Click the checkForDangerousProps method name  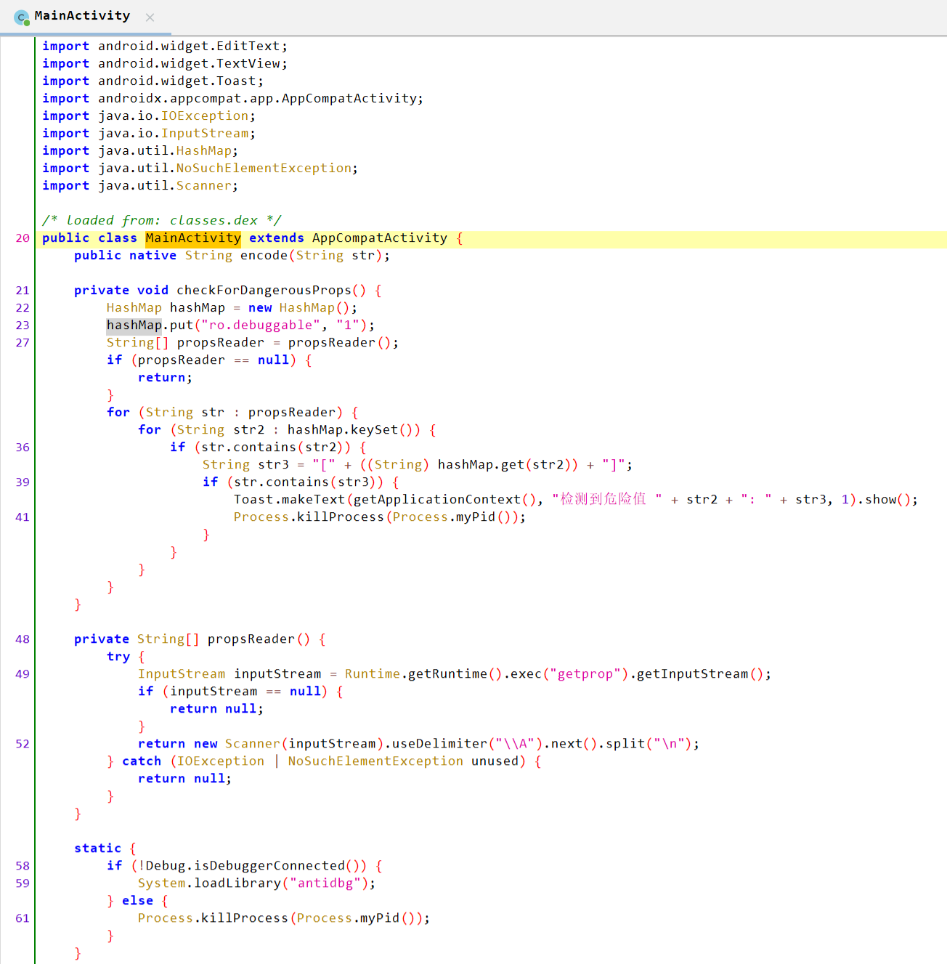click(x=264, y=291)
